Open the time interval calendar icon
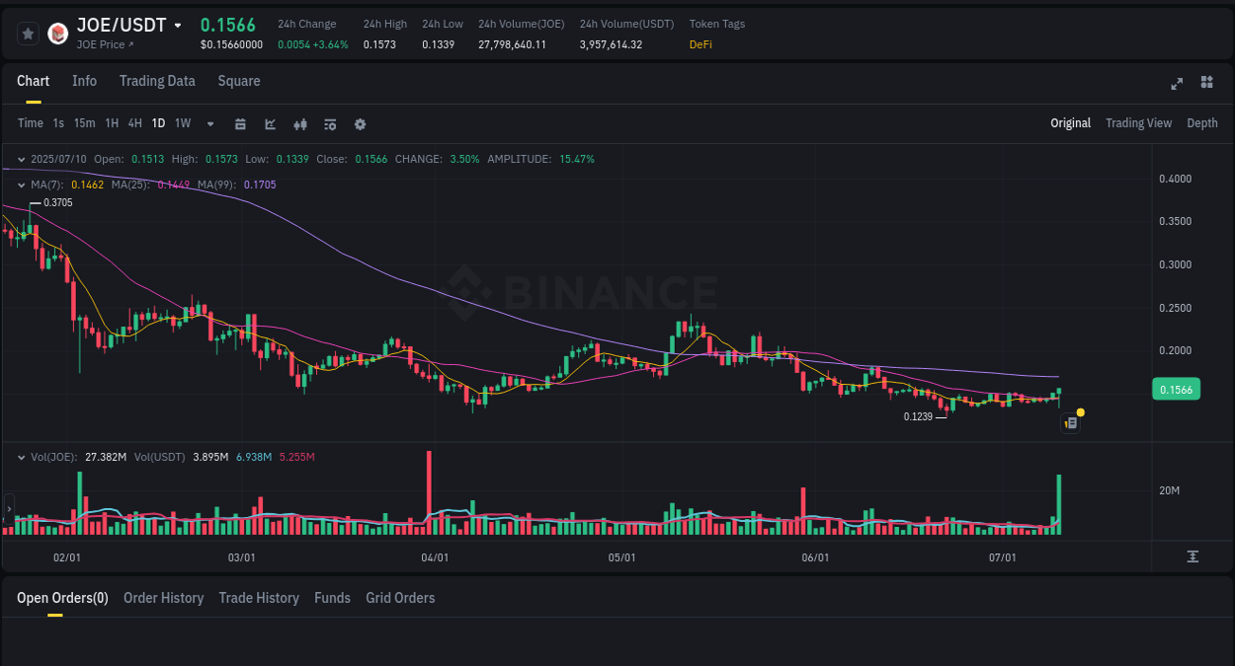1235x666 pixels. click(240, 123)
